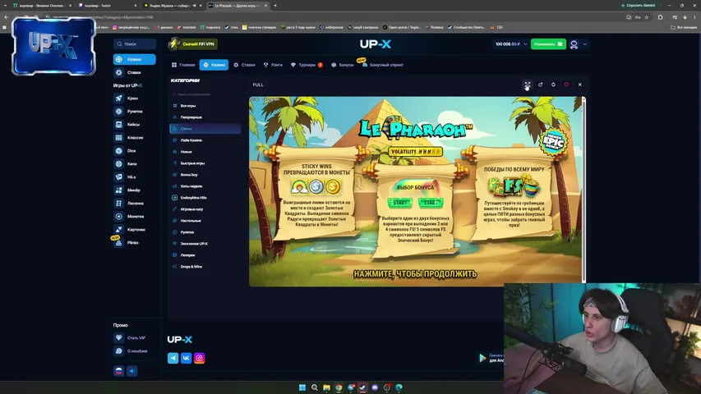Add Le Pharaoh to favorites heart
The width and height of the screenshot is (701, 394).
coord(566,85)
